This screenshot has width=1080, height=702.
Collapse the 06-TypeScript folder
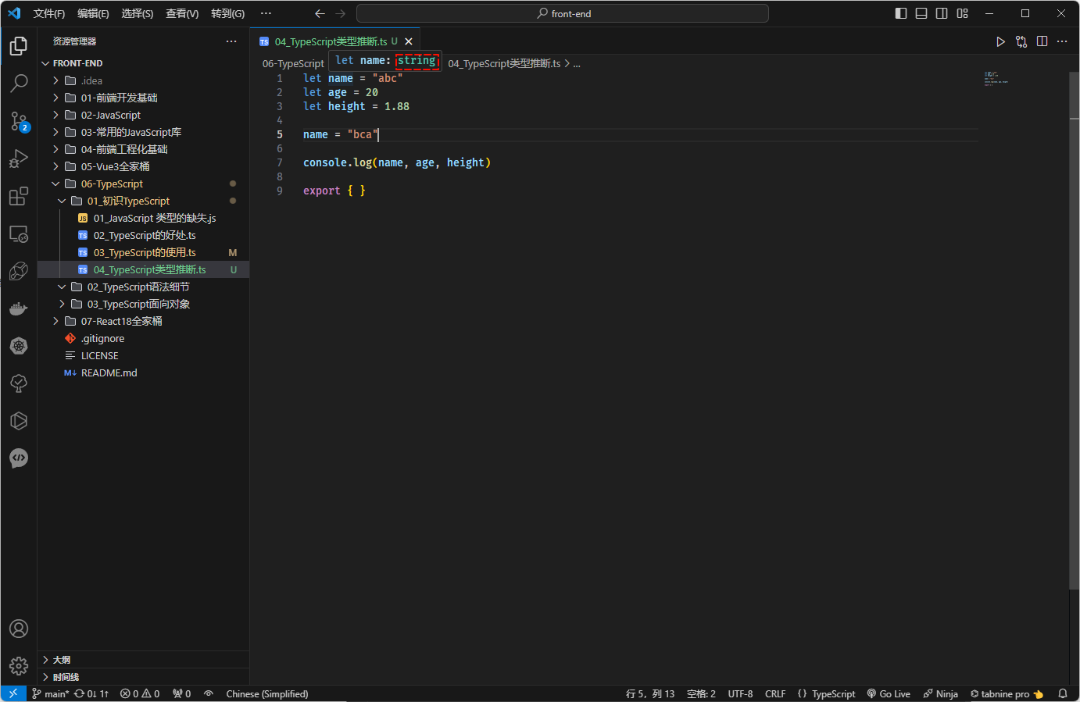[x=112, y=184]
